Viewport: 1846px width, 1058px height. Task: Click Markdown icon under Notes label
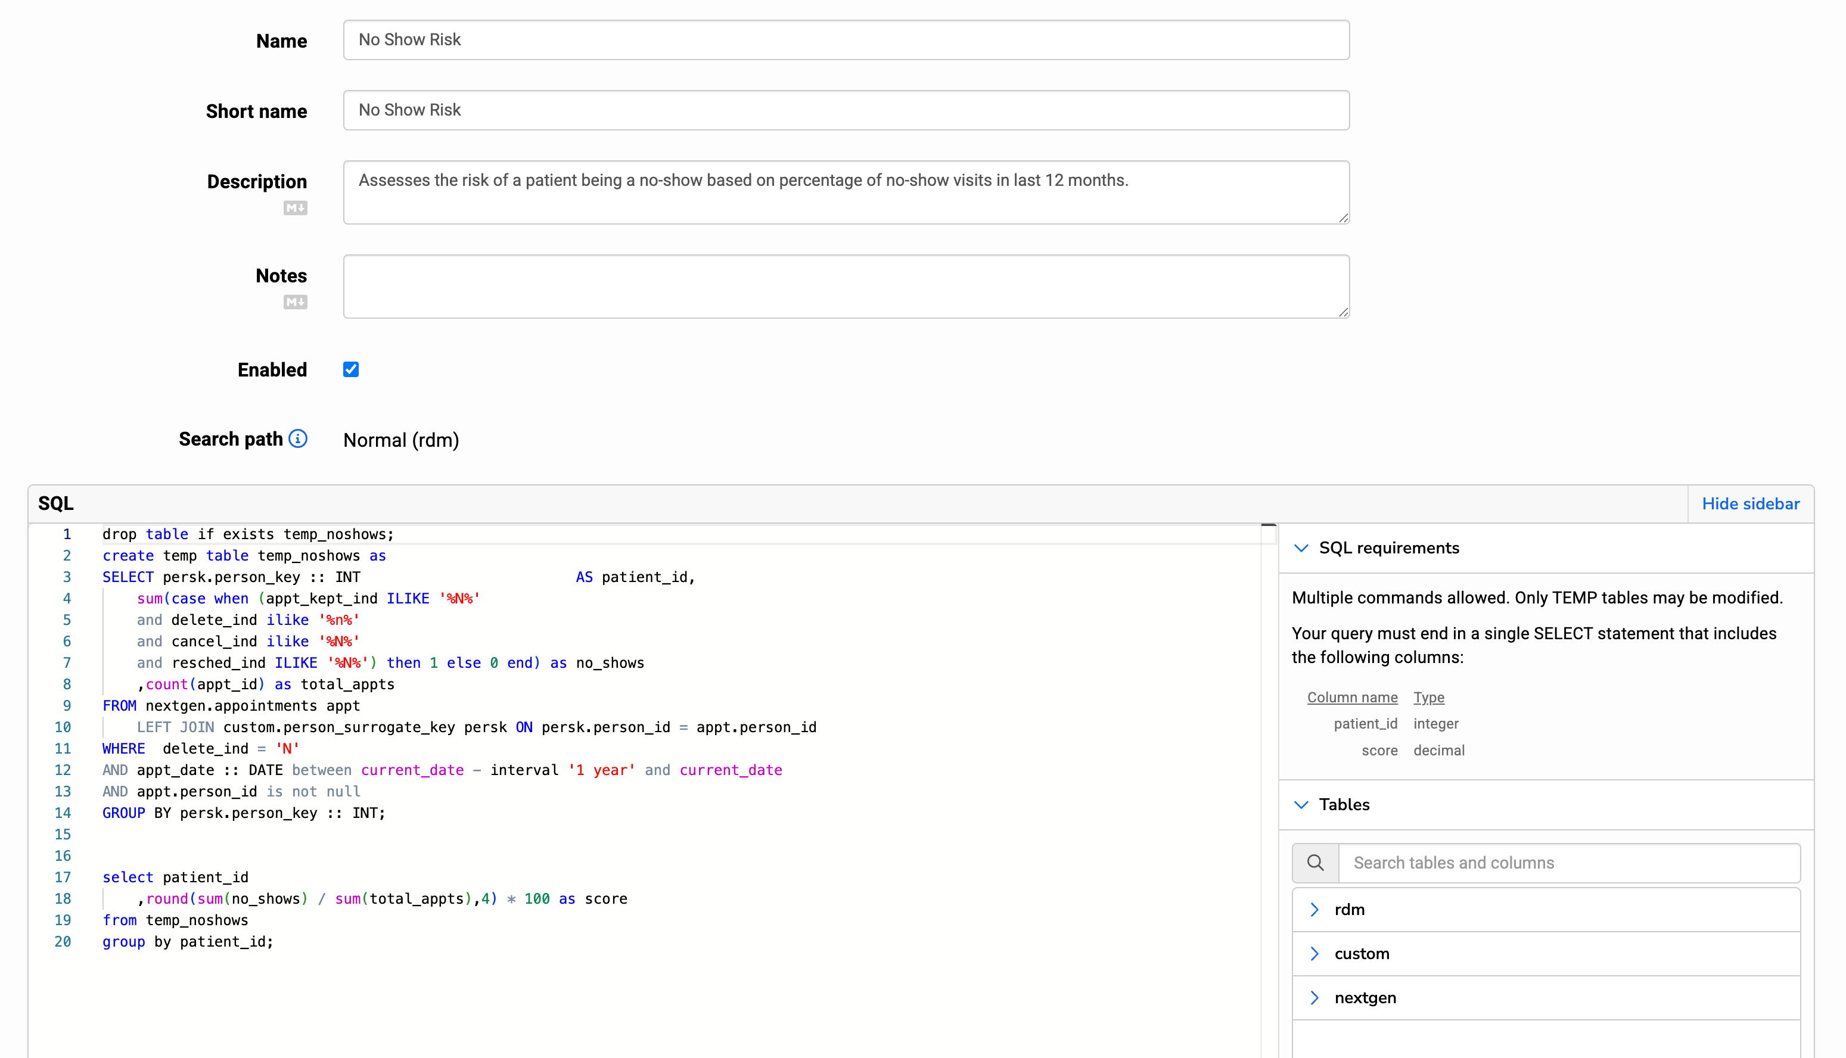pos(295,301)
